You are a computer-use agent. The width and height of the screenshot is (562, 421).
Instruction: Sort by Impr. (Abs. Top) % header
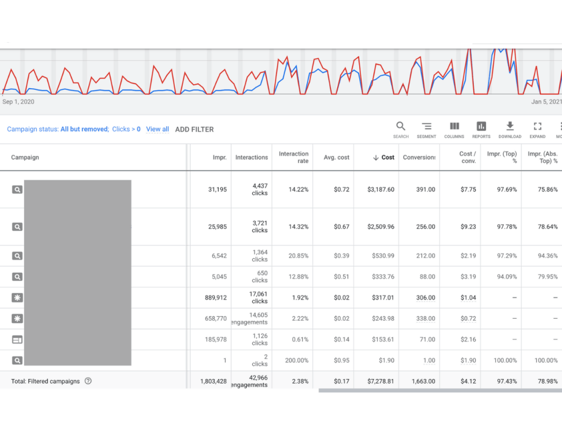coord(542,157)
